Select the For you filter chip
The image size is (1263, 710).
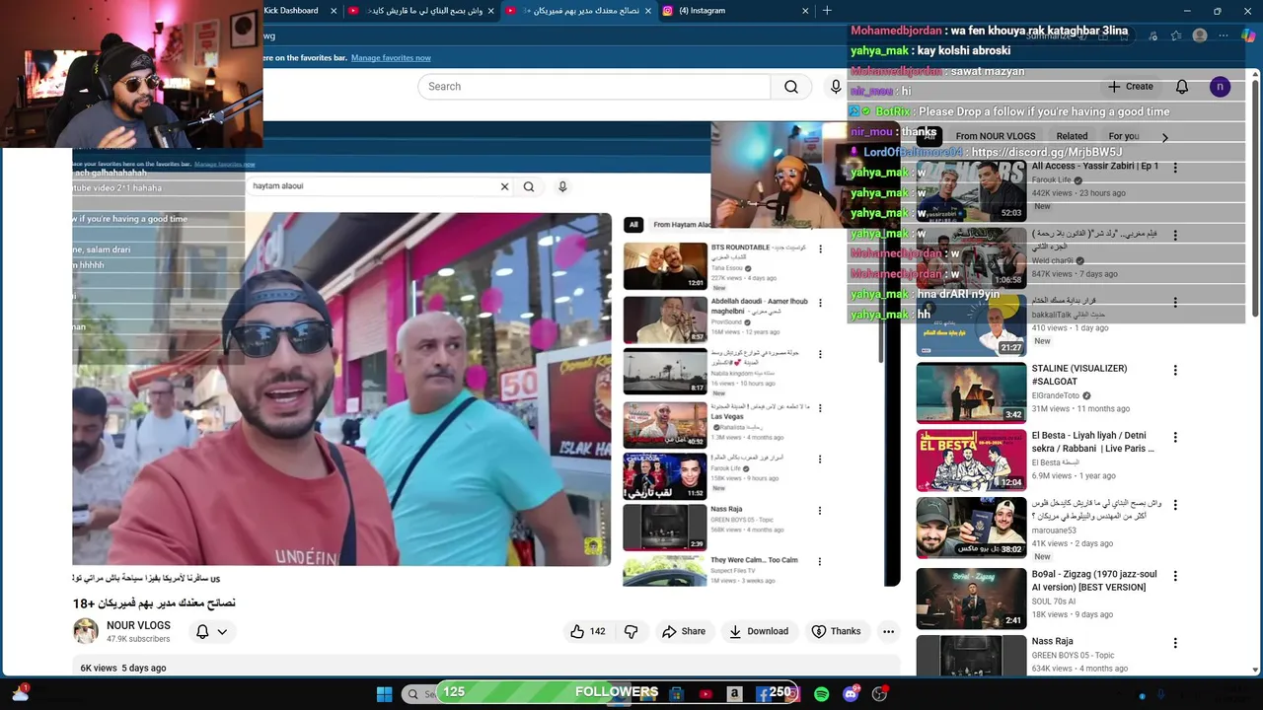1124,136
